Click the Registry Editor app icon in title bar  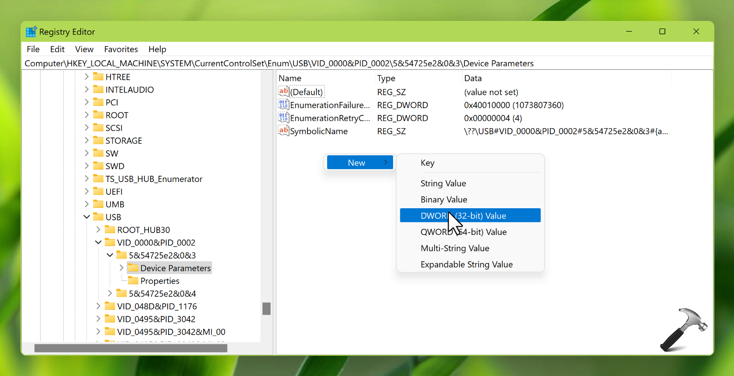[31, 32]
